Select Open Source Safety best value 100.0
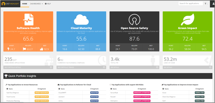 coord(151,49)
